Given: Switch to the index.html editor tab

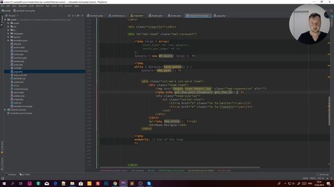Looking at the screenshot, I should click(x=138, y=16).
